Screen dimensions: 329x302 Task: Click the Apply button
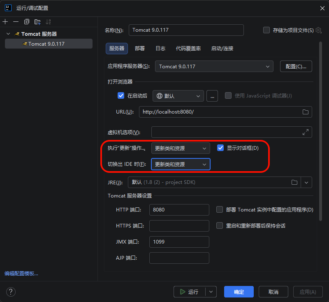pyautogui.click(x=308, y=292)
